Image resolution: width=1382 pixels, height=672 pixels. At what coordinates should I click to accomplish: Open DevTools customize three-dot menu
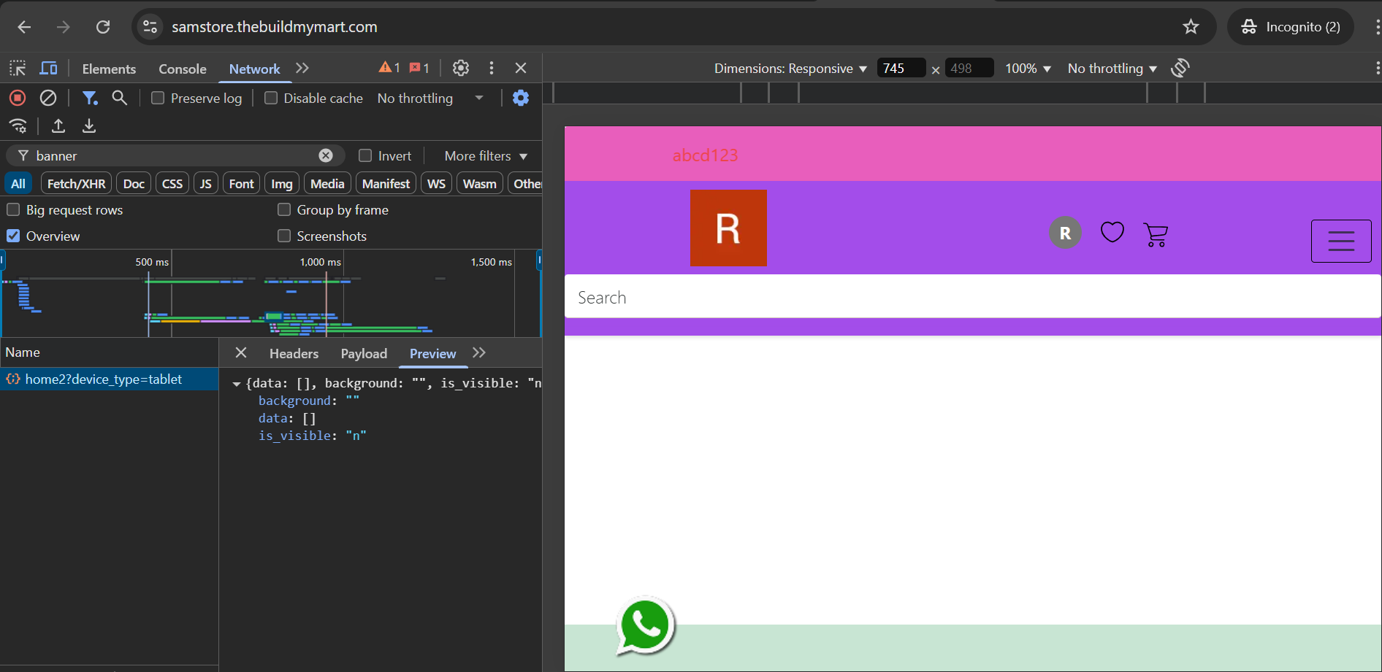tap(492, 68)
